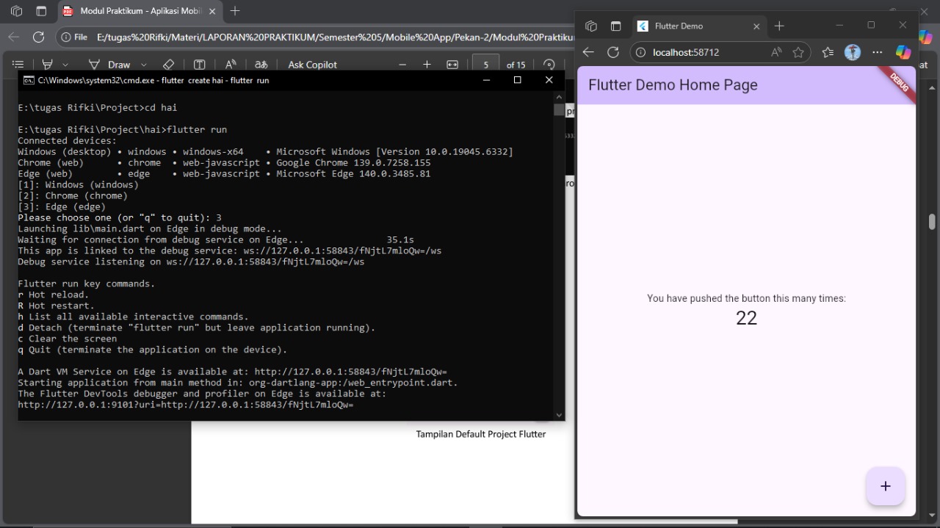Viewport: 940px width, 528px height.
Task: Click the Ask Copilot button
Action: pos(312,65)
